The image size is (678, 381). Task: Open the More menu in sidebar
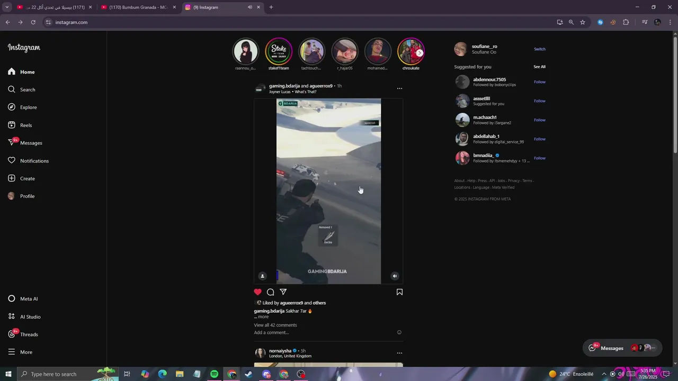[20, 352]
